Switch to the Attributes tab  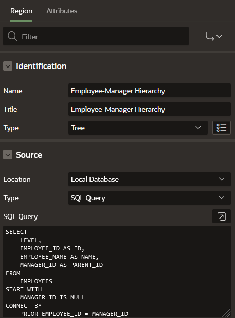(62, 11)
